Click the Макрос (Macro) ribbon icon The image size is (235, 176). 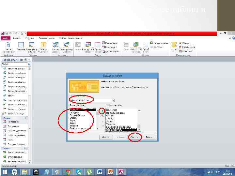click(x=174, y=47)
